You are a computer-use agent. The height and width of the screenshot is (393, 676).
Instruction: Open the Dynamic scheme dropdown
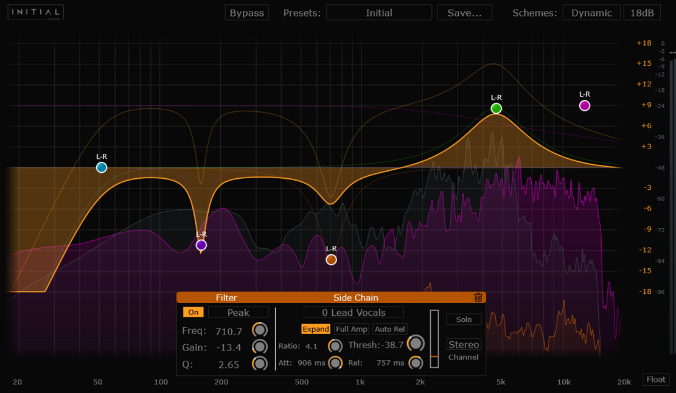tap(591, 13)
